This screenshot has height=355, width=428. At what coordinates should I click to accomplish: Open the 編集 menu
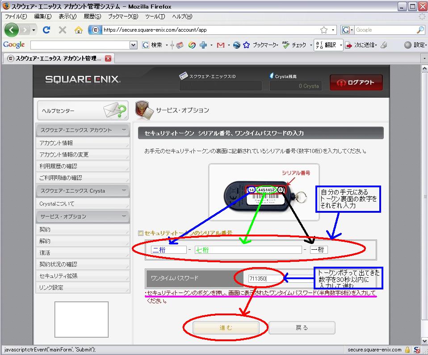point(42,17)
